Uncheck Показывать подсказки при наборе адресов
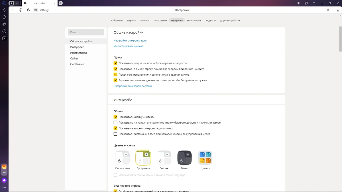 click(115, 63)
